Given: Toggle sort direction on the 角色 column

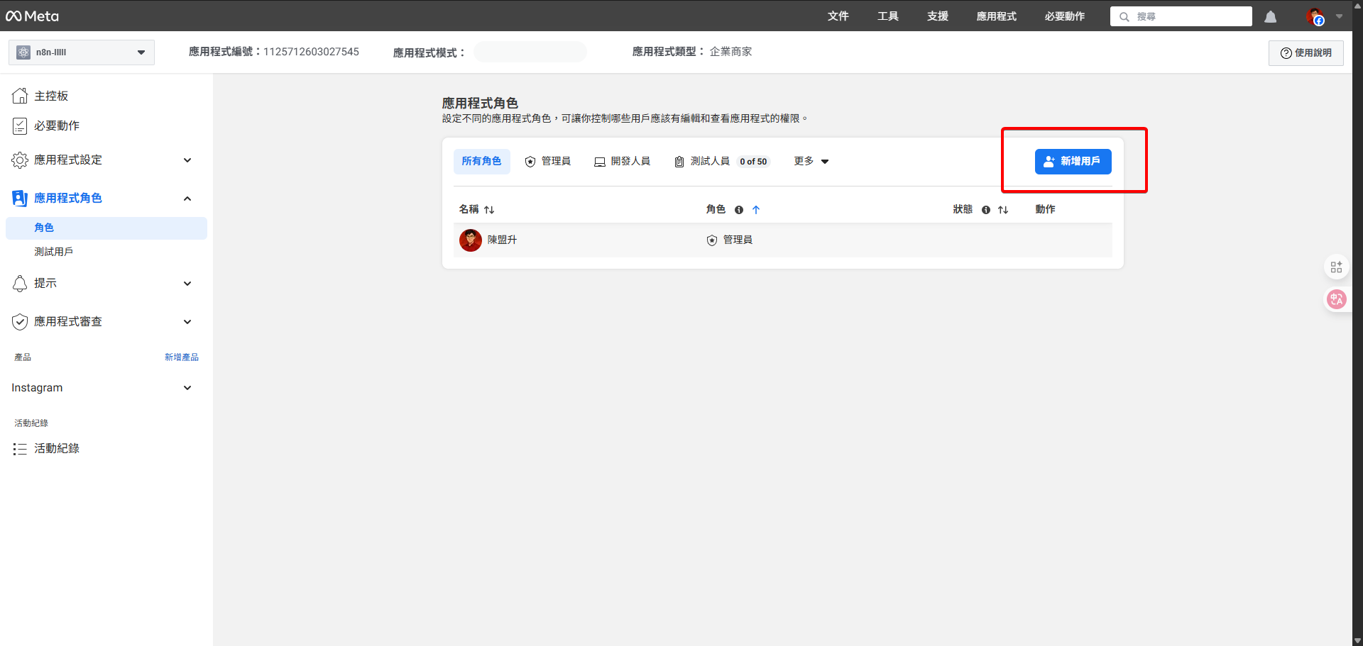Looking at the screenshot, I should pyautogui.click(x=757, y=210).
